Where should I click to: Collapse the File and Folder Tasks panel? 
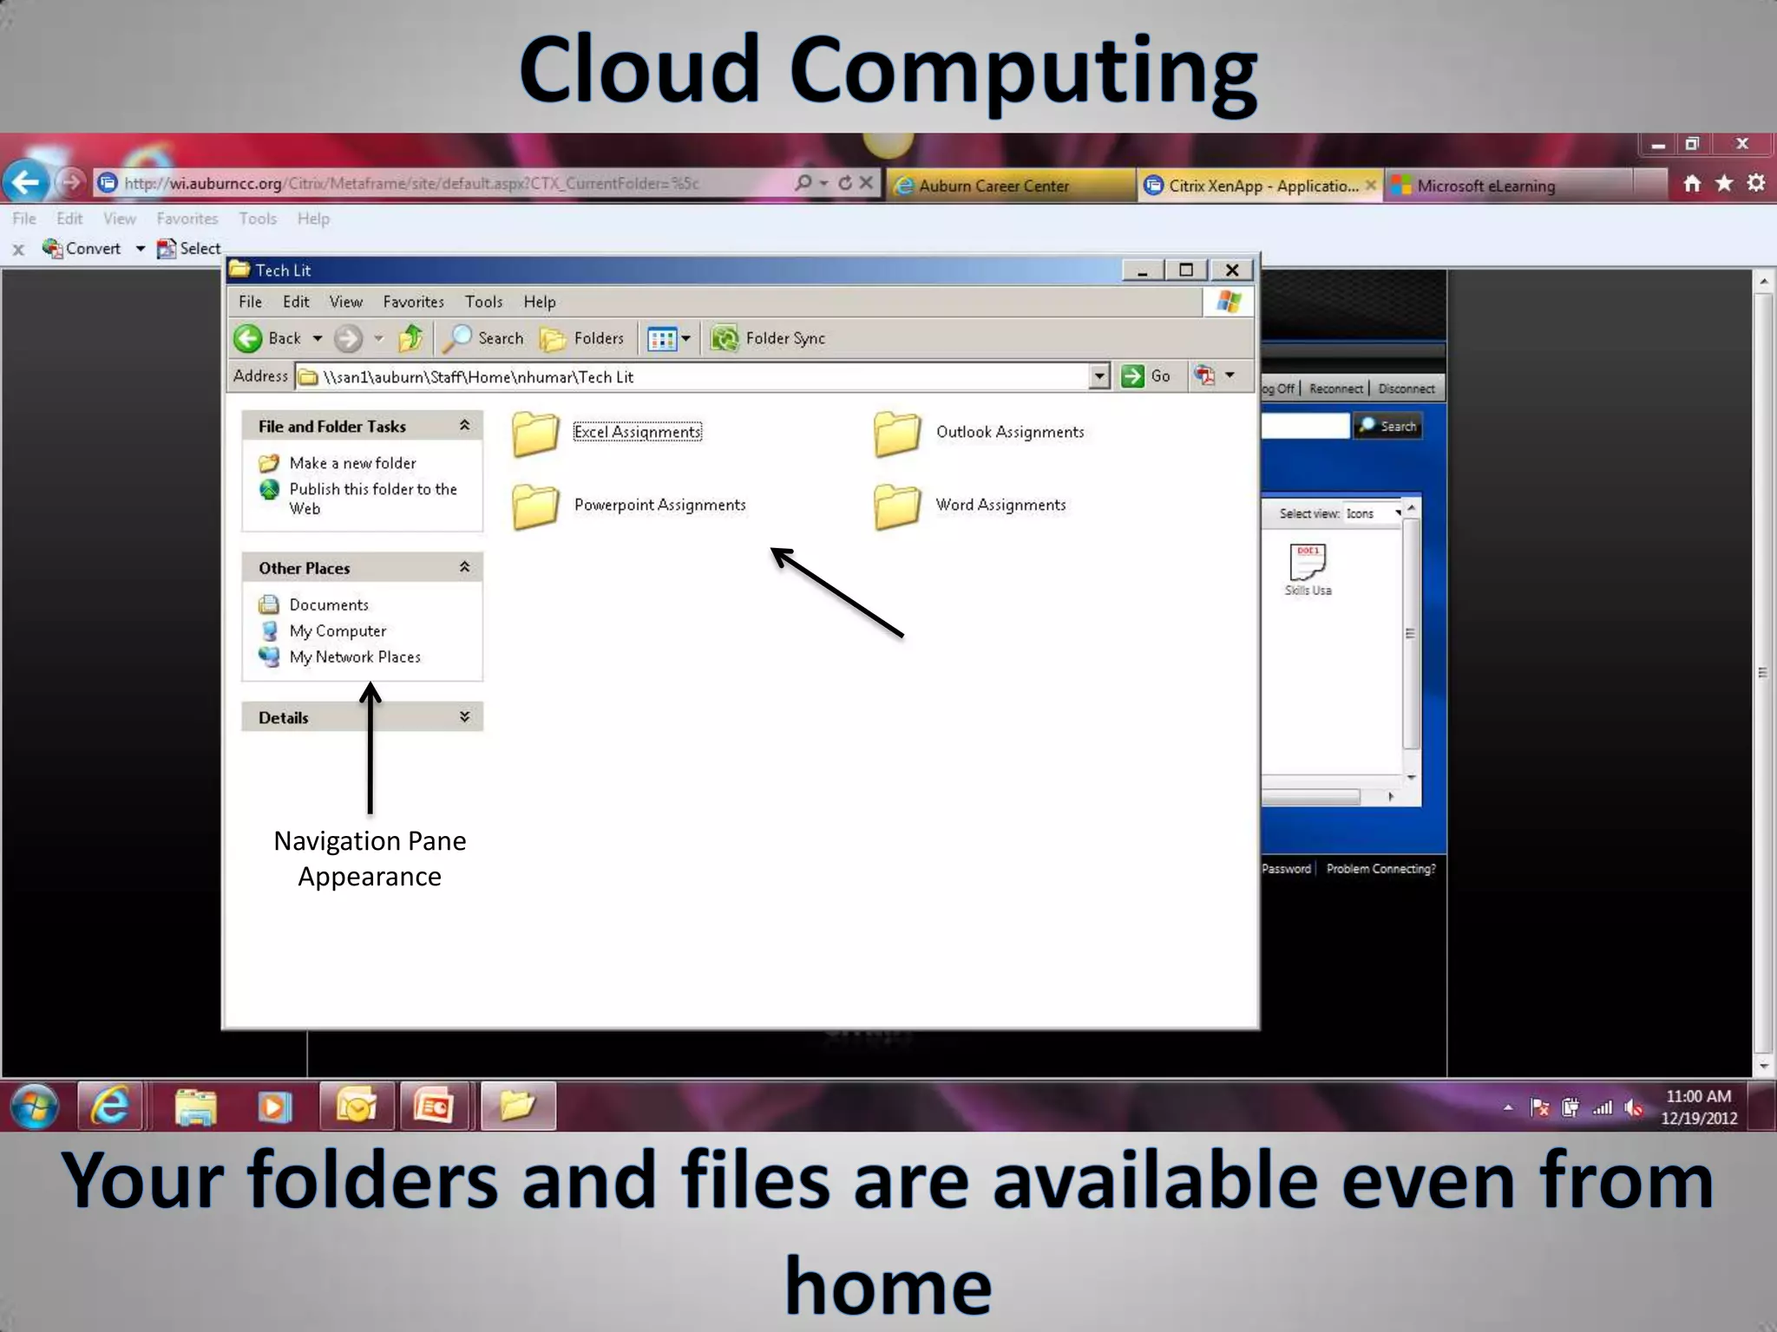(464, 426)
